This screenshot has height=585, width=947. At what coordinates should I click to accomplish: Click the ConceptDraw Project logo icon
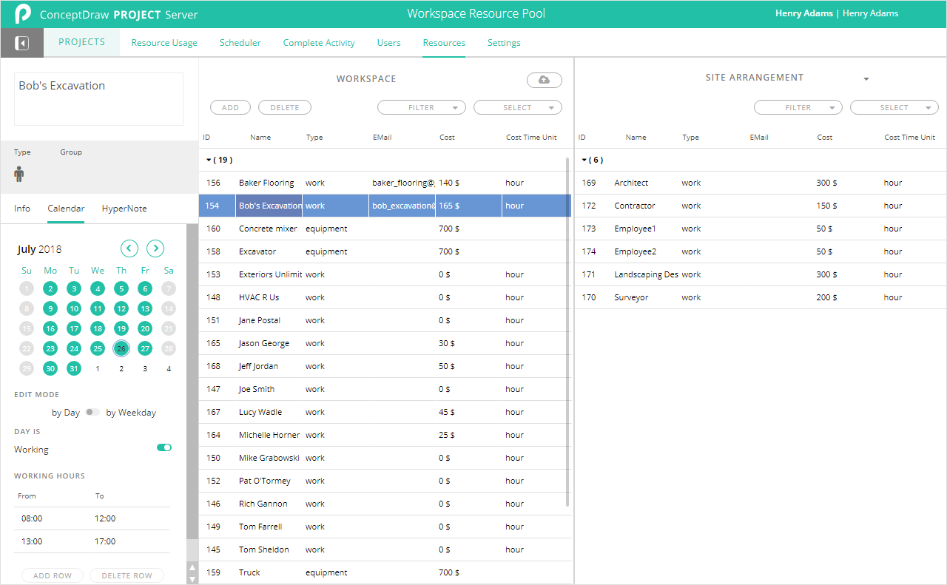[x=23, y=13]
